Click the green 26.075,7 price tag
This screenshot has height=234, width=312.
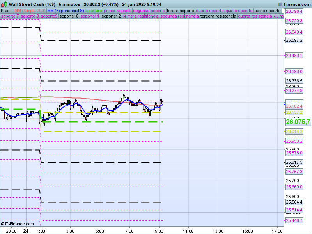298,122
